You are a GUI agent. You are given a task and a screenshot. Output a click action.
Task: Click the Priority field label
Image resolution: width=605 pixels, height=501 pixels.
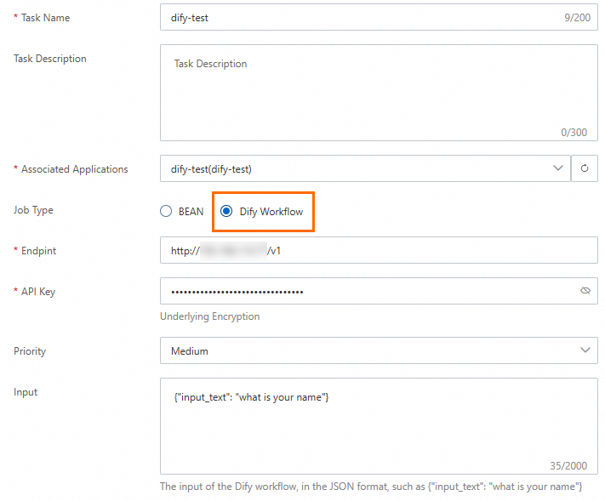[30, 350]
